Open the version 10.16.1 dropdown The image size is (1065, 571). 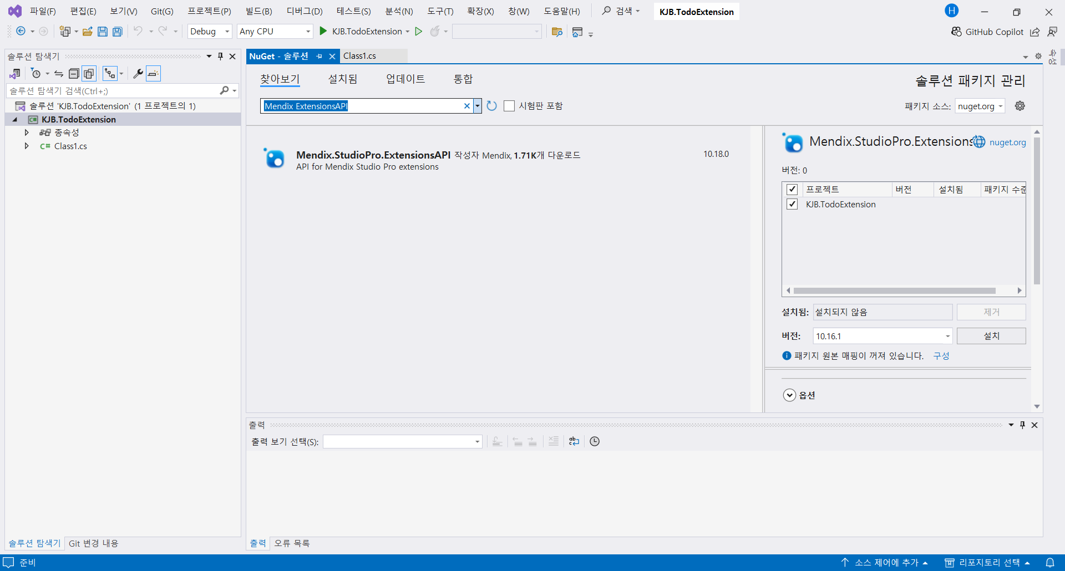[883, 336]
